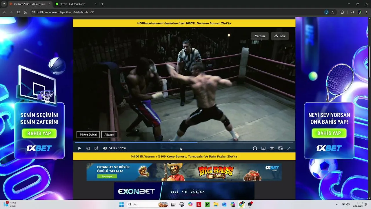
Task: Expand the tab search dropdown
Action: click(x=4, y=4)
